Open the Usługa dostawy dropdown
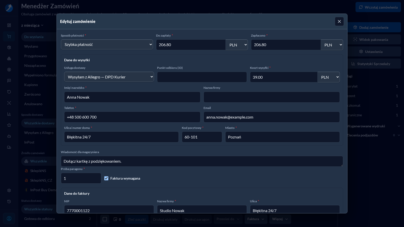 pyautogui.click(x=109, y=77)
